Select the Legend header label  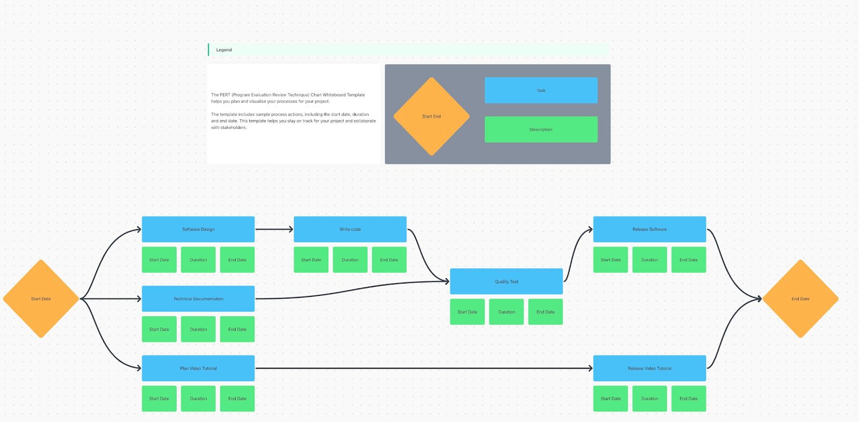click(x=224, y=50)
